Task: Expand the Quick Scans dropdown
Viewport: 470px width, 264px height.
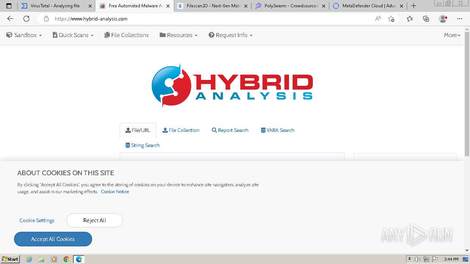Action: tap(73, 35)
